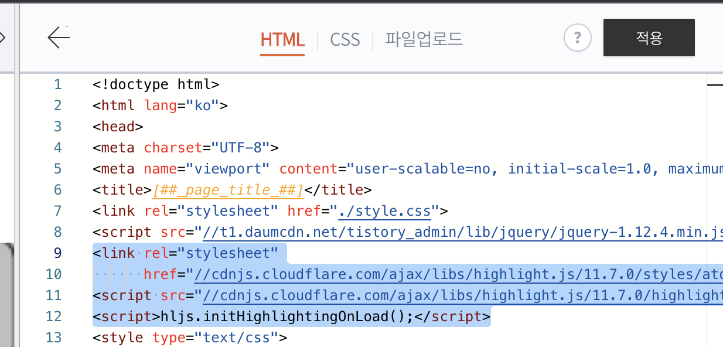Click the [##_page_title_##] placeholder
723x347 pixels.
coord(227,190)
